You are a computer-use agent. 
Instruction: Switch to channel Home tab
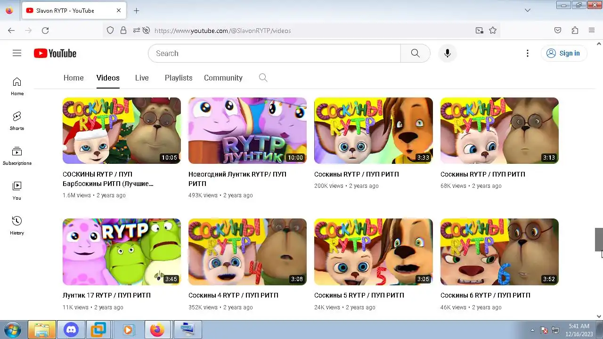[x=73, y=78]
